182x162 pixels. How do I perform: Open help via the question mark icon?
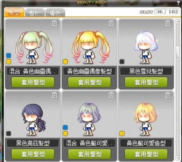(x=178, y=3)
